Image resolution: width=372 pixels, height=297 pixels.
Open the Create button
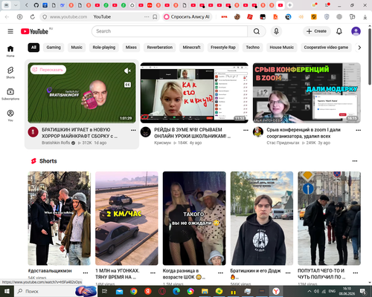(317, 31)
